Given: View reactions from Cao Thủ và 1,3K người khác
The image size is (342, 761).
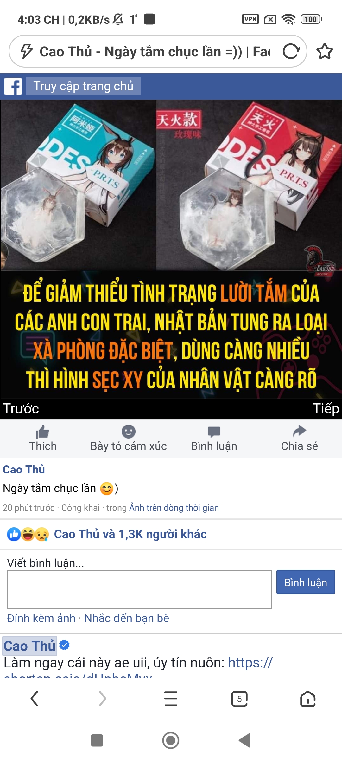Looking at the screenshot, I should pos(130,534).
